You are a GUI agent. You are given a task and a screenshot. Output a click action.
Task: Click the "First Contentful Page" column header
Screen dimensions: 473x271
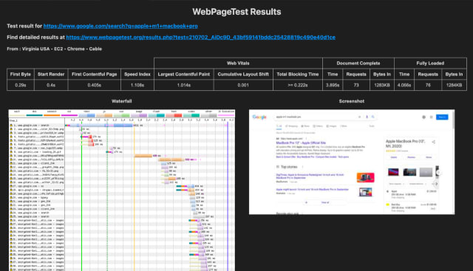[94, 74]
